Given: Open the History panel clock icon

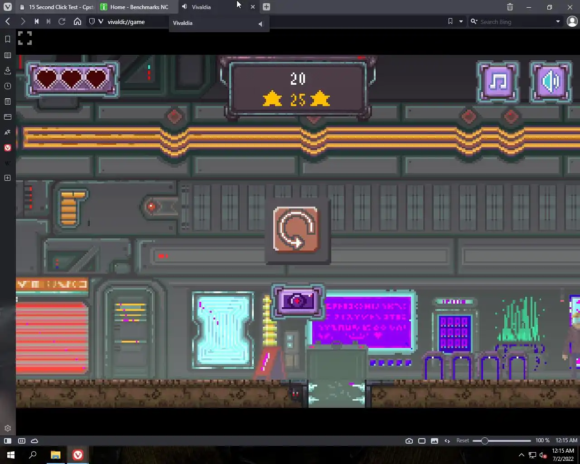Looking at the screenshot, I should (x=7, y=86).
